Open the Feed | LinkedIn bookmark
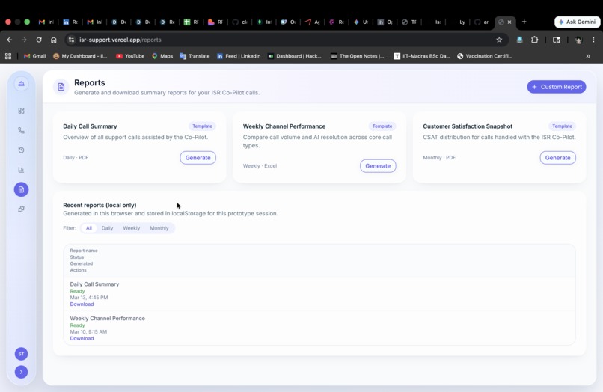This screenshot has width=603, height=392. pyautogui.click(x=239, y=56)
